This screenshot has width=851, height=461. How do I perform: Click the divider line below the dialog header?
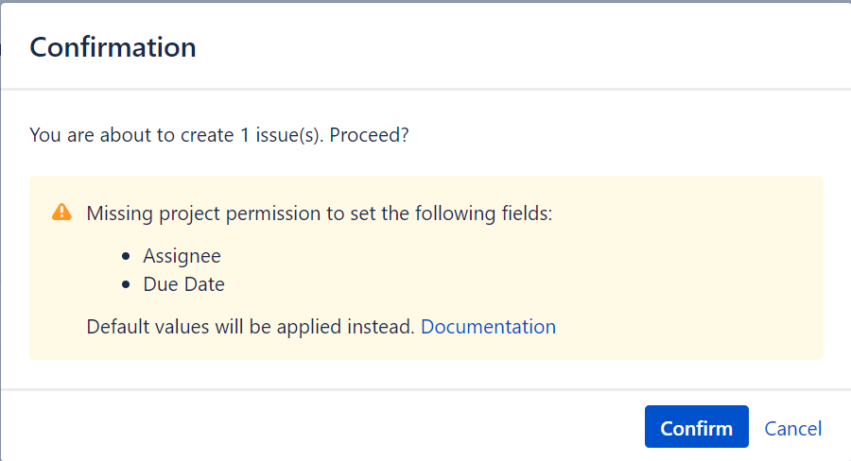coord(425,90)
